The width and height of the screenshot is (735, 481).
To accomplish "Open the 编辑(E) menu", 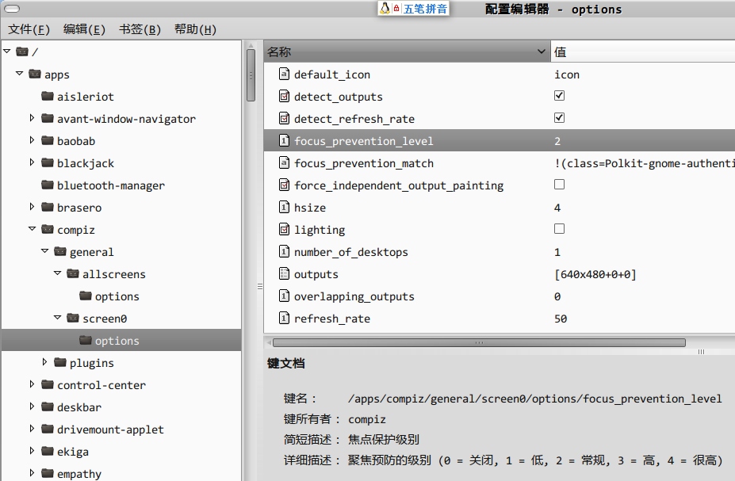I will (x=84, y=29).
